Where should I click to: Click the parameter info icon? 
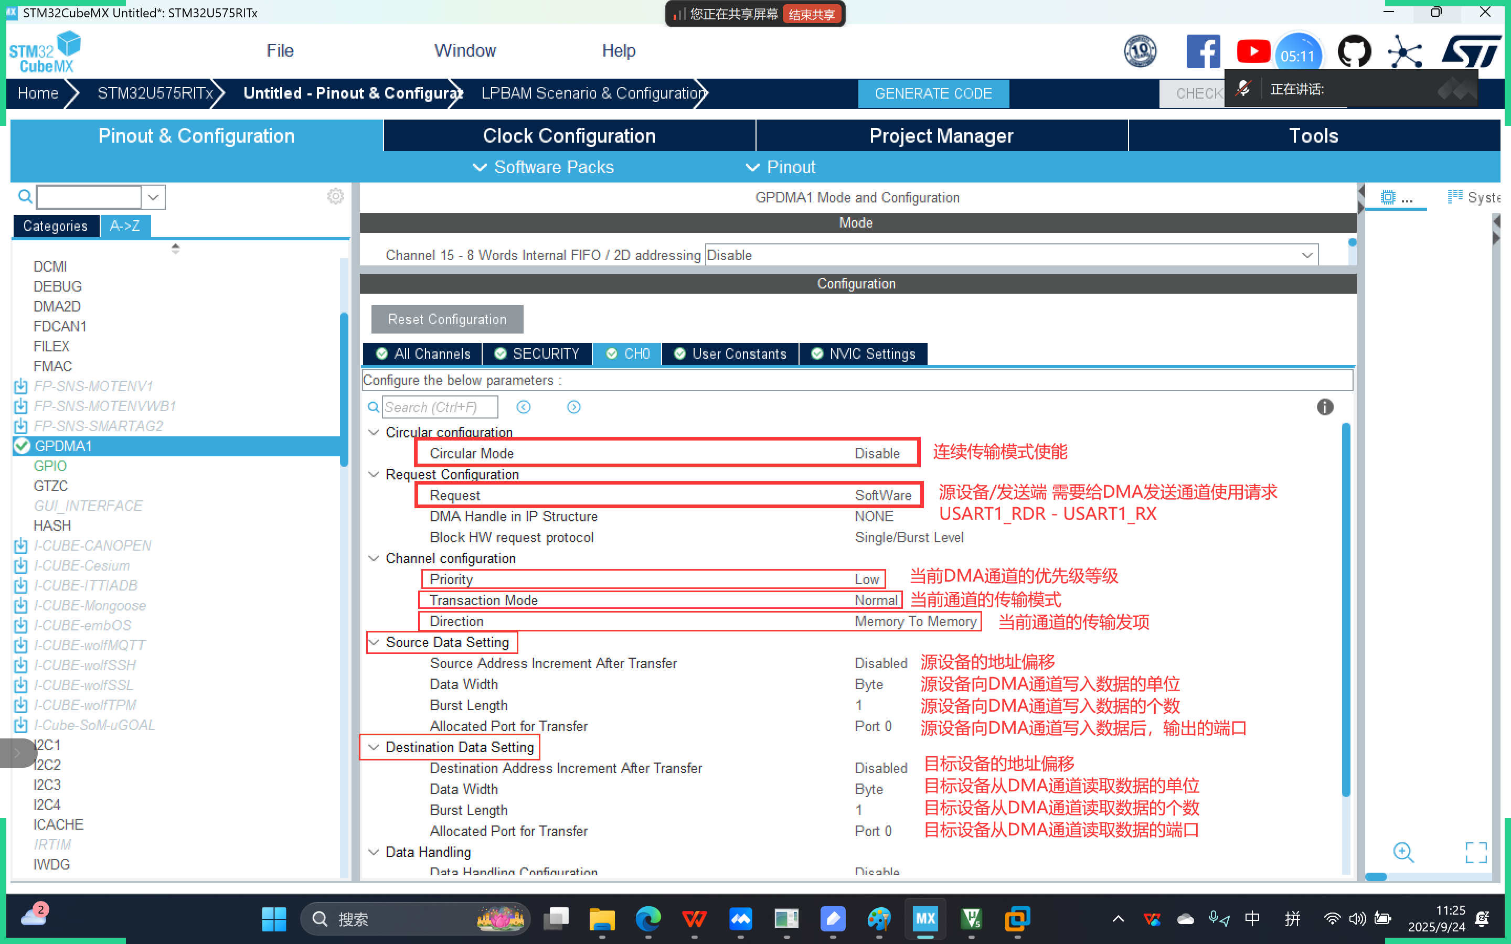pos(1324,407)
